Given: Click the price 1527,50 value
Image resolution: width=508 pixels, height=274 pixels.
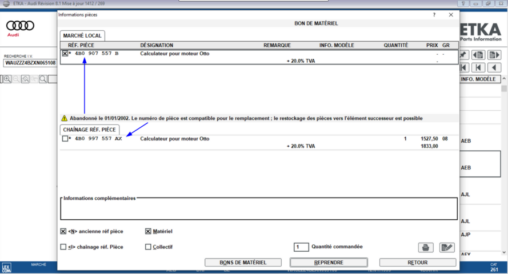Looking at the screenshot, I should click(x=429, y=139).
